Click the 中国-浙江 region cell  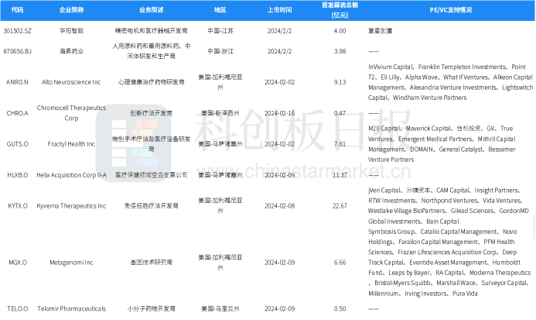[x=220, y=51]
